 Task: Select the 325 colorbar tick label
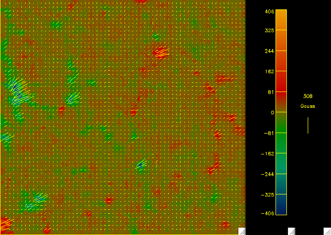(x=270, y=31)
